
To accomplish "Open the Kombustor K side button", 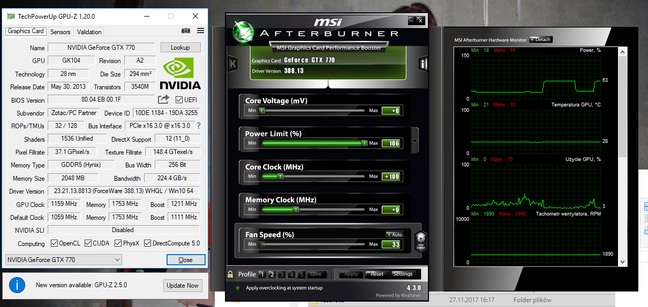I will pyautogui.click(x=233, y=64).
